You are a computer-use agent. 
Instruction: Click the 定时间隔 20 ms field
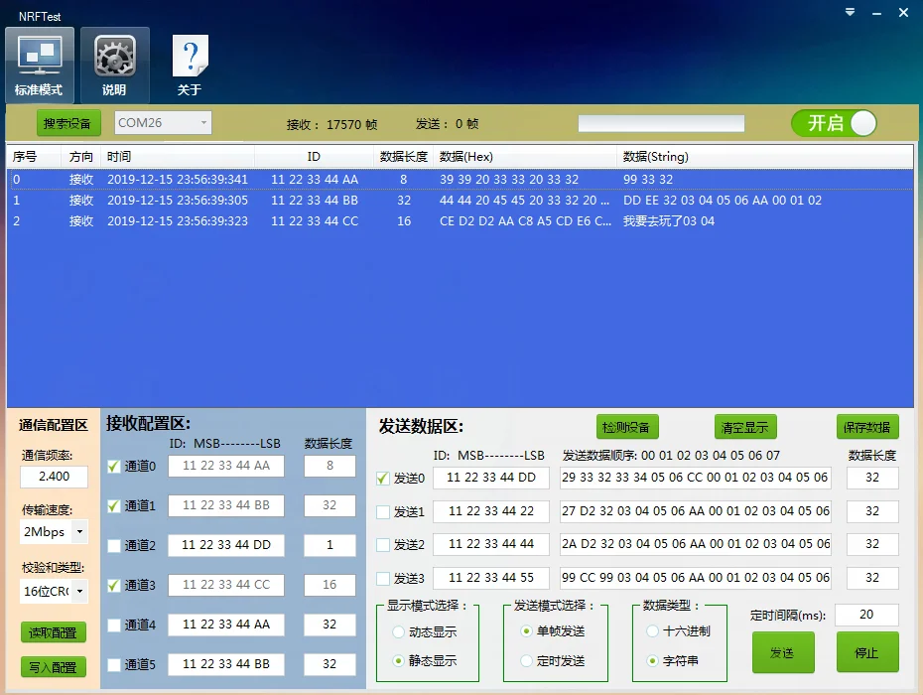pos(866,615)
